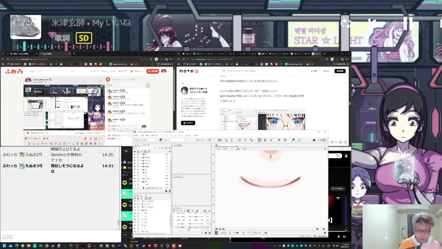The image size is (442, 249).
Task: Open the hamburger menu in the parameter panel
Action: (x=210, y=211)
